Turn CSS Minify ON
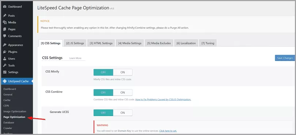This screenshot has height=135, width=296. [x=123, y=72]
